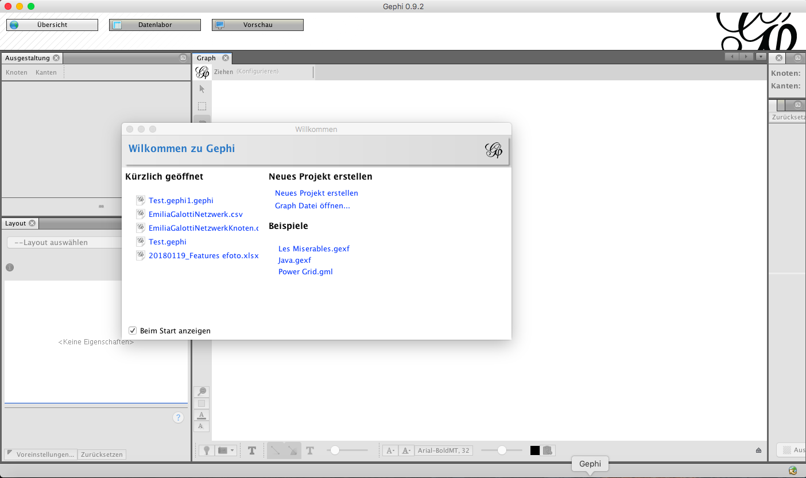Open the Graph tab list dropdown arrow

click(x=761, y=57)
